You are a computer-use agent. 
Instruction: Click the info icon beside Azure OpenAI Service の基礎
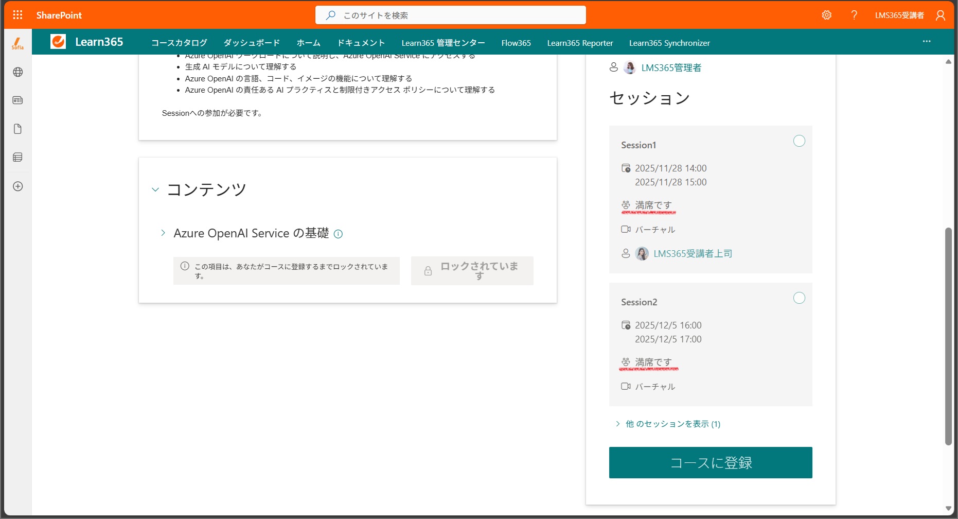[338, 234]
